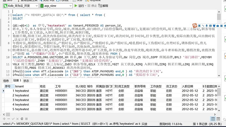Click the Sogou microphone voice input icon
The width and height of the screenshot is (226, 127).
tap(207, 26)
